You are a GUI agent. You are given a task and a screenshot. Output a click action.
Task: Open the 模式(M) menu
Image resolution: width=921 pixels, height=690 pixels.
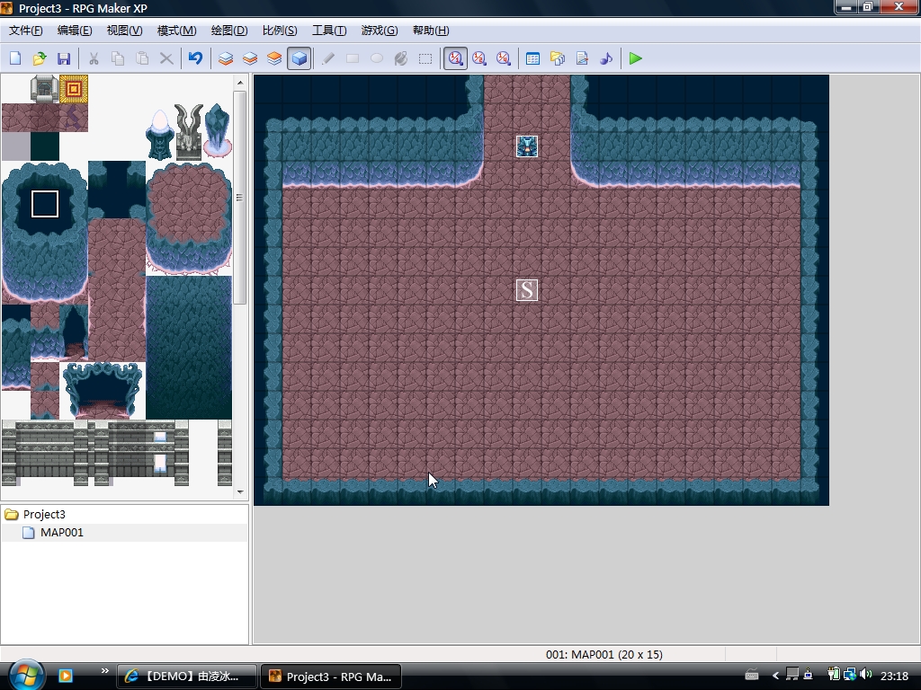tap(177, 31)
